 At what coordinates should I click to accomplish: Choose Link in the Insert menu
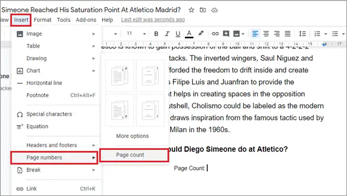[56, 189]
